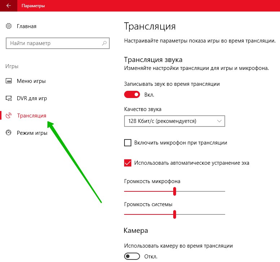This screenshot has width=280, height=262.
Task: Go to DVR для игр section
Action: click(x=32, y=98)
